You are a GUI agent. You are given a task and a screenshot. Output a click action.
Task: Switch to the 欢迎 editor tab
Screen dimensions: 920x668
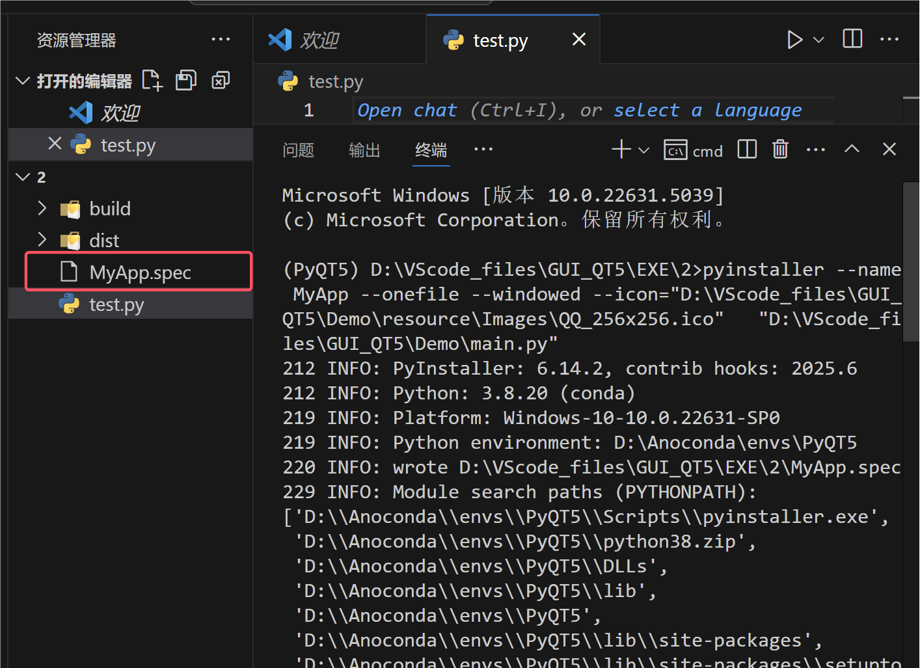pyautogui.click(x=320, y=39)
